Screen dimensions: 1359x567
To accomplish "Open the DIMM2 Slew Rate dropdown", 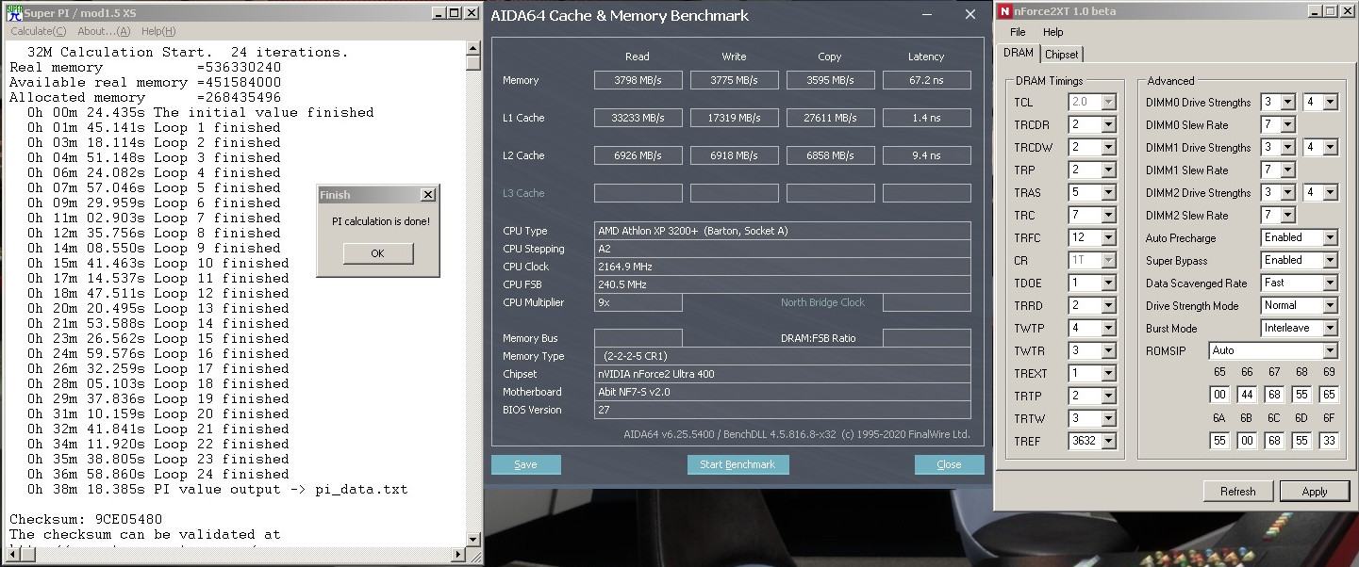I will tap(1288, 215).
